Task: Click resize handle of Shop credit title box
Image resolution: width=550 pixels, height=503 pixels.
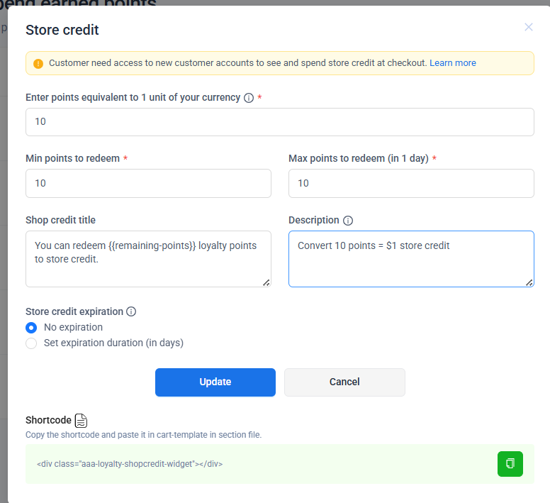Action: 266,282
